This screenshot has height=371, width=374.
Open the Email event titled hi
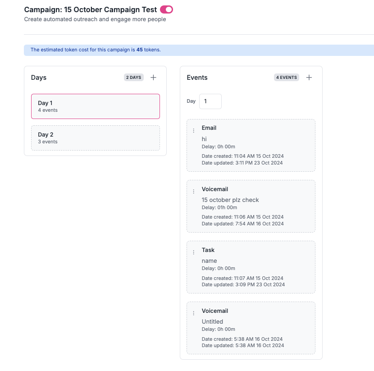pos(251,145)
